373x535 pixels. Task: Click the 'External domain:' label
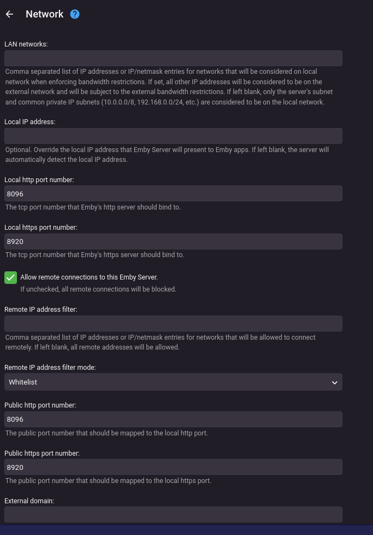[x=29, y=501]
